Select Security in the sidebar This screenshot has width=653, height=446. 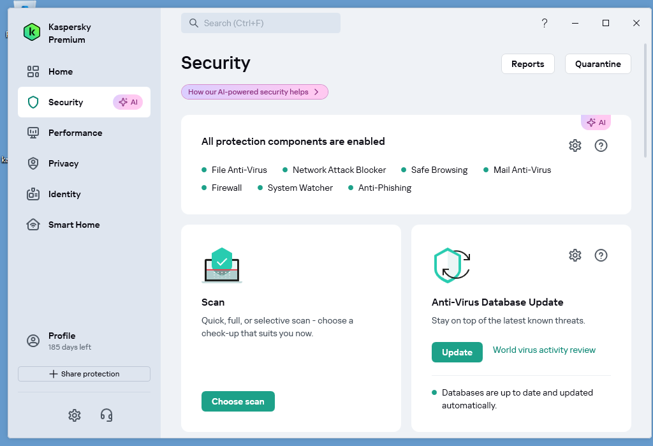pyautogui.click(x=84, y=102)
